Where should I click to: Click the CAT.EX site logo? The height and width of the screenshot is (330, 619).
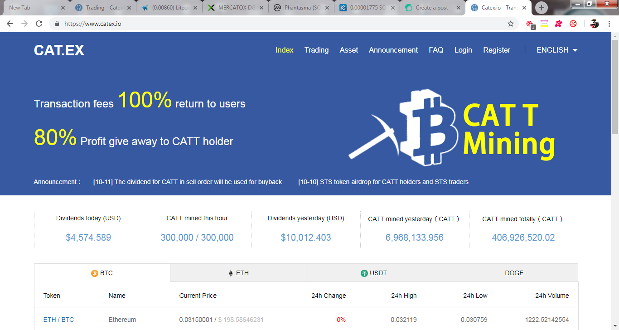pos(59,50)
